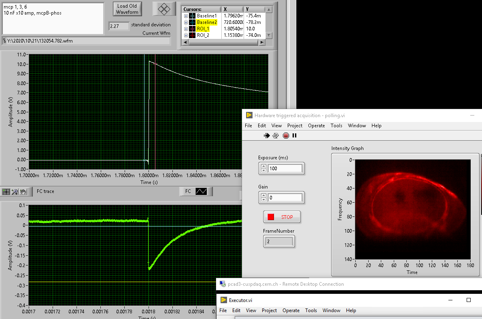
Task: Select the graph pan hand tool
Action: (x=23, y=192)
